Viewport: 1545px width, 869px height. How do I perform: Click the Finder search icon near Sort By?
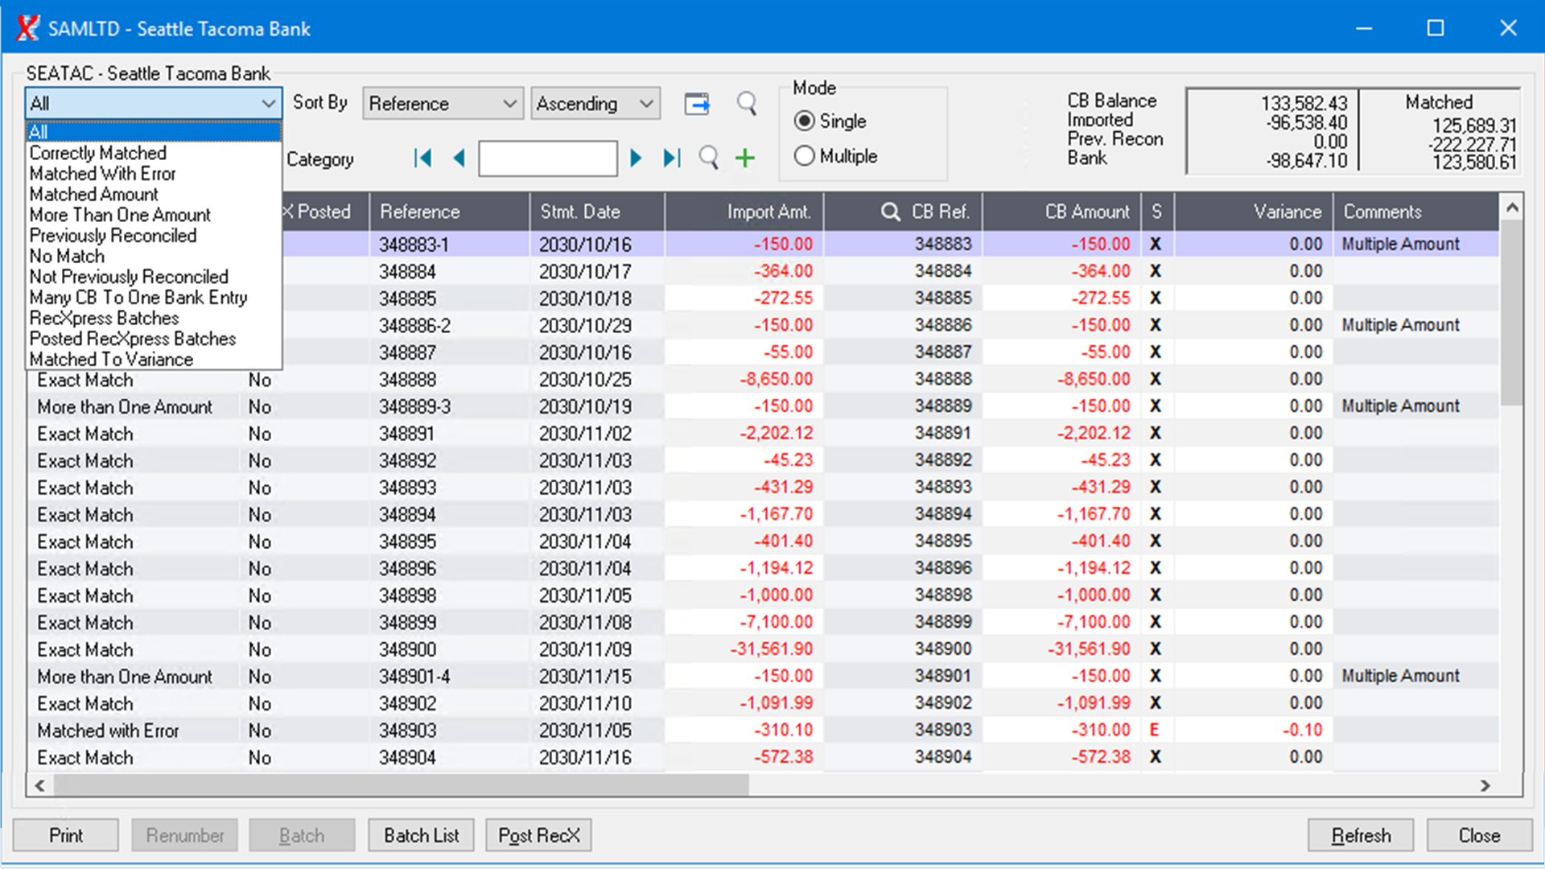[x=746, y=103]
